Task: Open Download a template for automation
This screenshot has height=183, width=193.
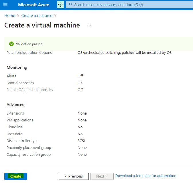Action: pos(146,176)
